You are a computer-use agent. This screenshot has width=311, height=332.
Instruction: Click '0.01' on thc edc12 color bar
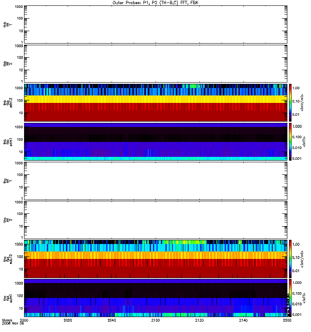pos(296,271)
